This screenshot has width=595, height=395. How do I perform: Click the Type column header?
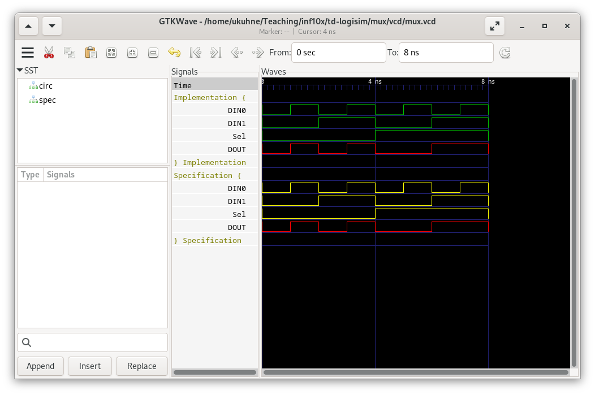coord(30,175)
